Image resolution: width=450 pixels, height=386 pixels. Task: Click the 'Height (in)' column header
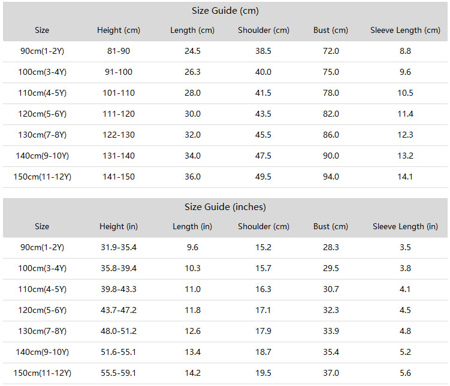119,226
